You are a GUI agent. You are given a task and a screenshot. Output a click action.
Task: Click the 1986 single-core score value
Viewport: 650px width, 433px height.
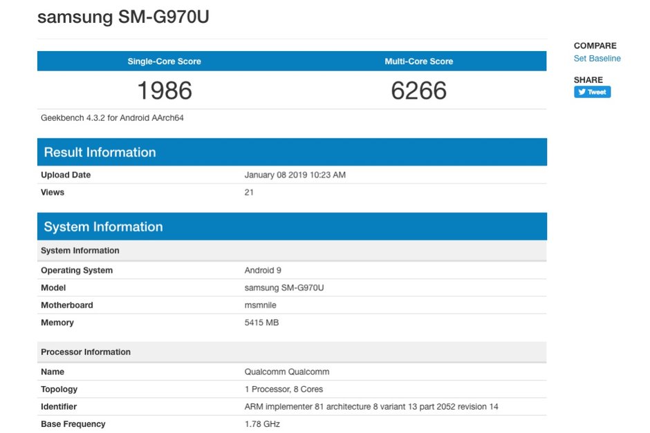coord(164,90)
